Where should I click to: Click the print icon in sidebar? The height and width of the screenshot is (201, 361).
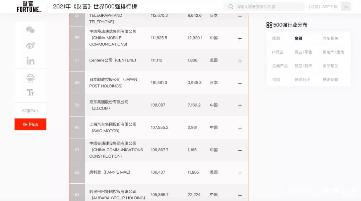pyautogui.click(x=30, y=78)
